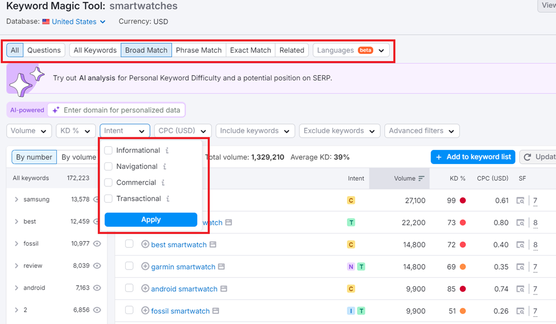This screenshot has width=556, height=324.
Task: Click the United States flag icon
Action: tap(46, 22)
